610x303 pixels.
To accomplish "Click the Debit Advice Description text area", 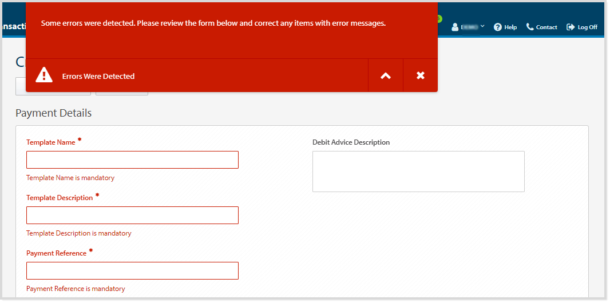I will [418, 172].
